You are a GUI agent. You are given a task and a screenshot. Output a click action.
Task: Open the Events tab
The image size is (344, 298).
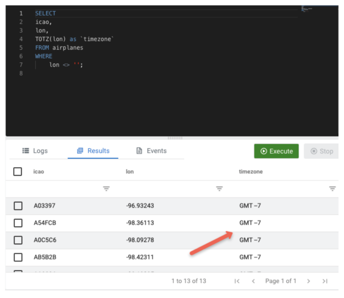[151, 151]
